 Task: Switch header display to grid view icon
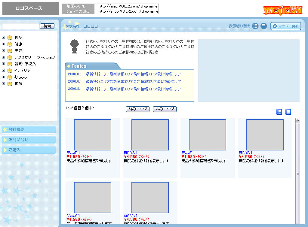[x=255, y=26]
